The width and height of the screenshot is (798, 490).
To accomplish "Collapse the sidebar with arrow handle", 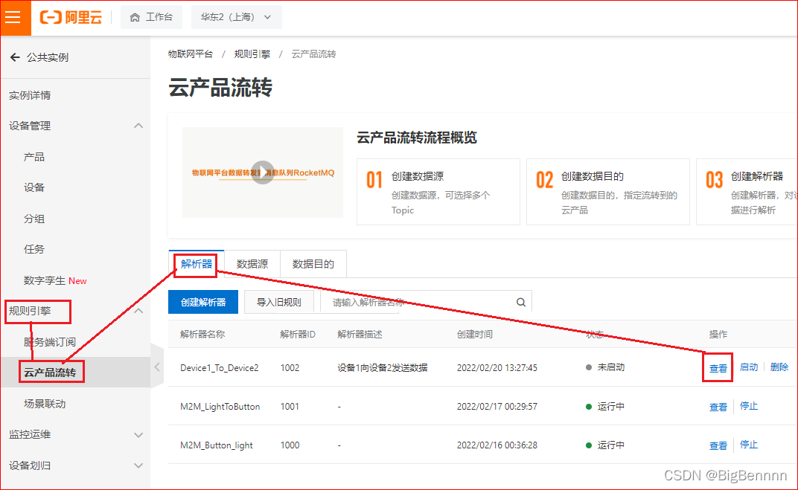I will click(157, 367).
